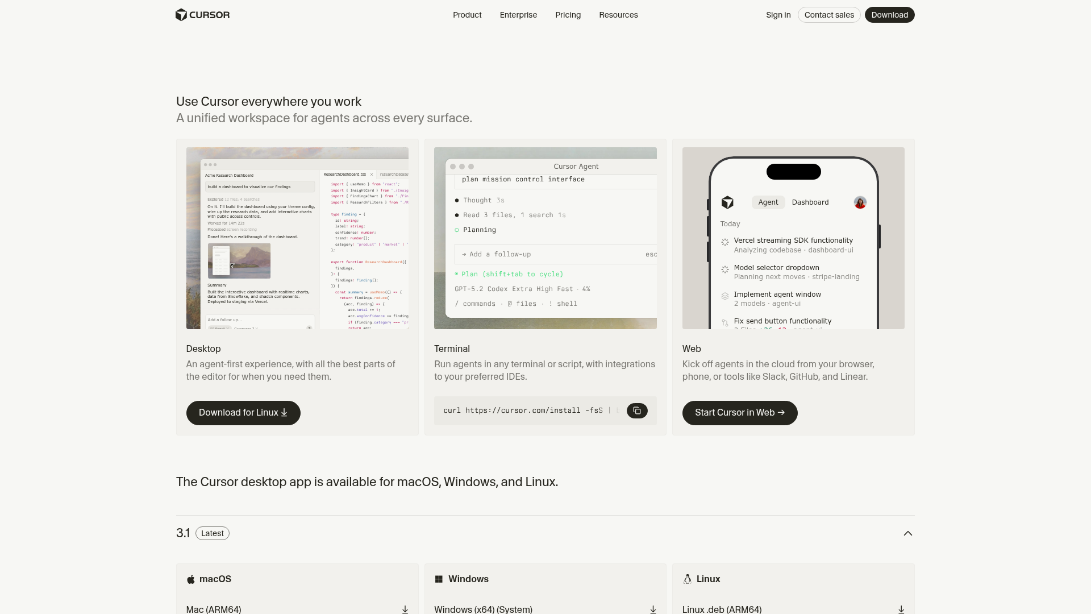Click the 3.1 version number
The width and height of the screenshot is (1091, 614).
point(183,533)
